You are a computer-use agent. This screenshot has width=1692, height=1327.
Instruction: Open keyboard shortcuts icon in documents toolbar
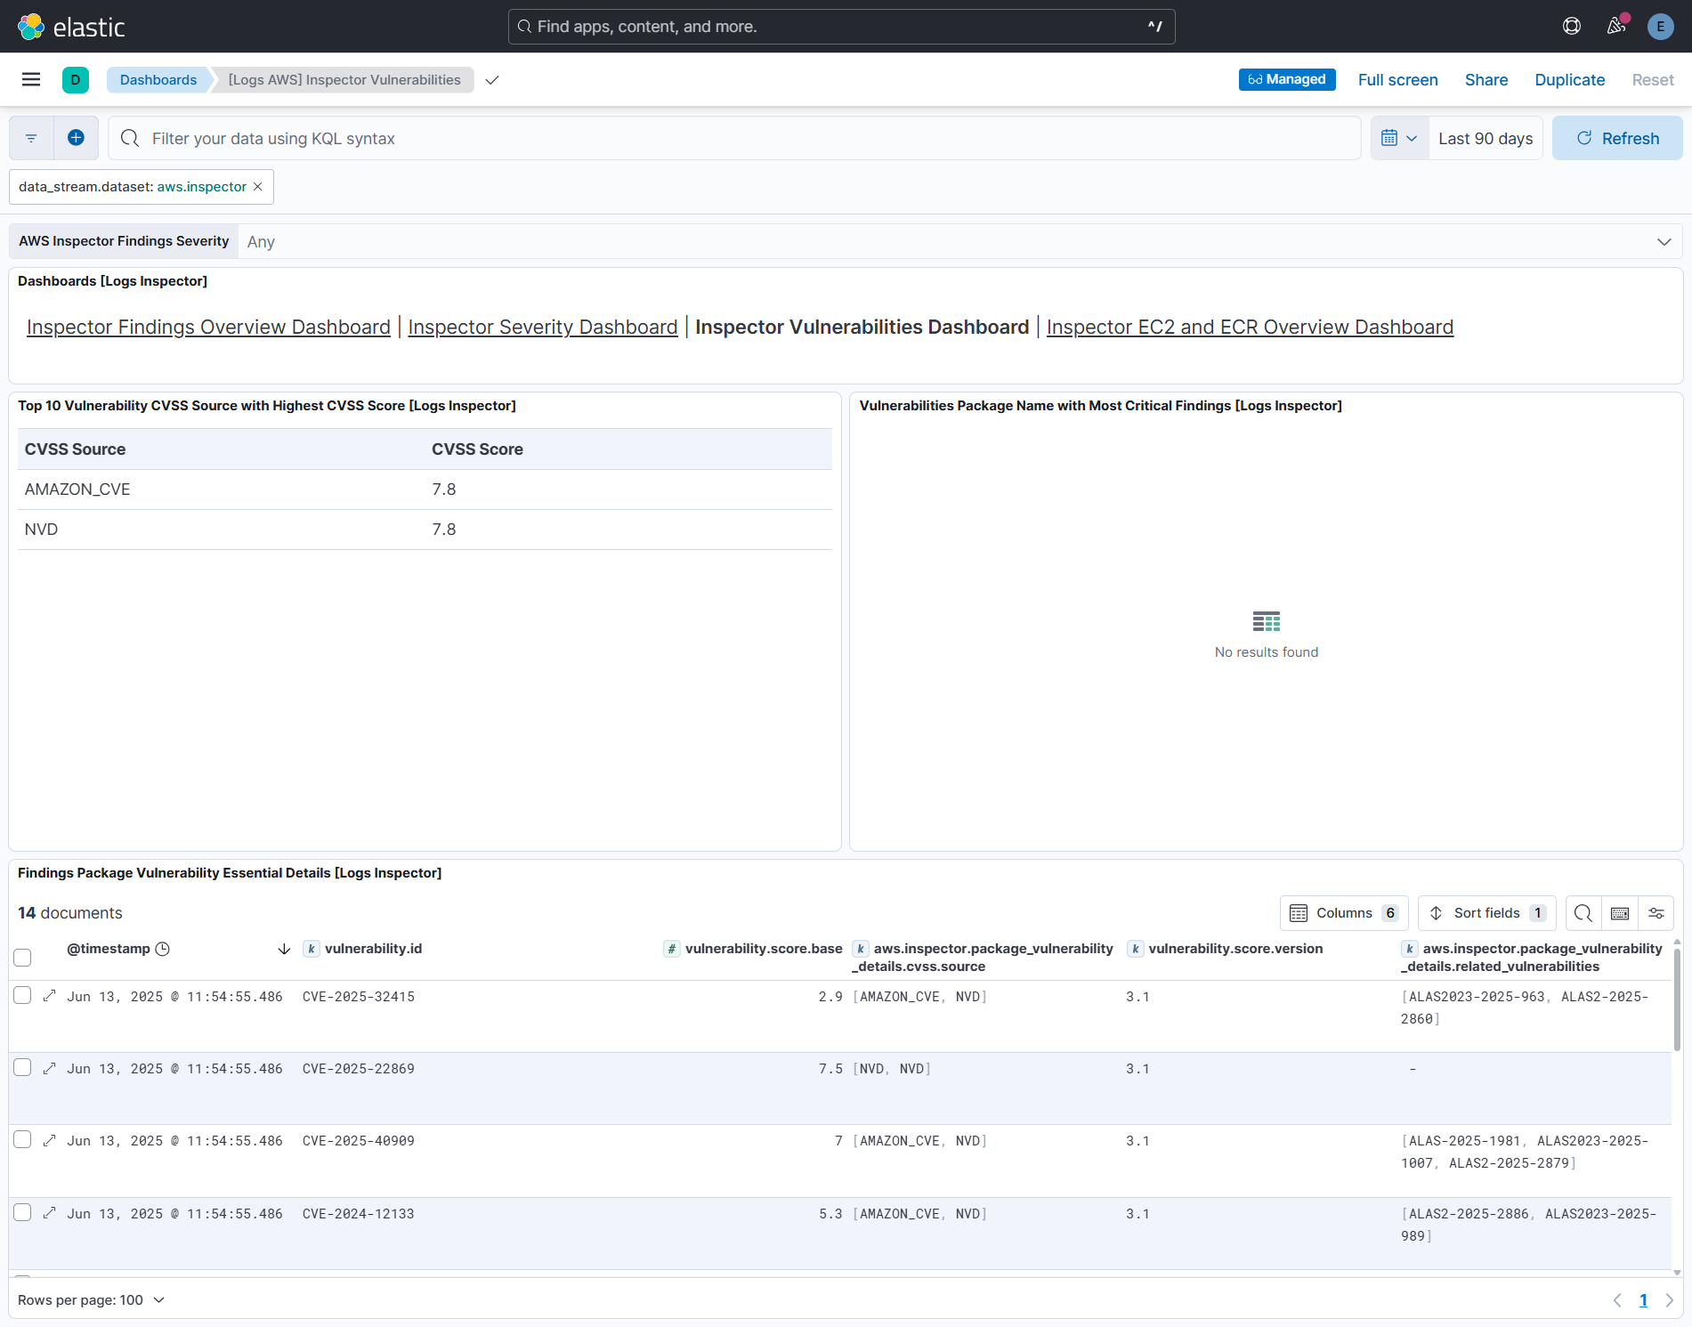1619,912
